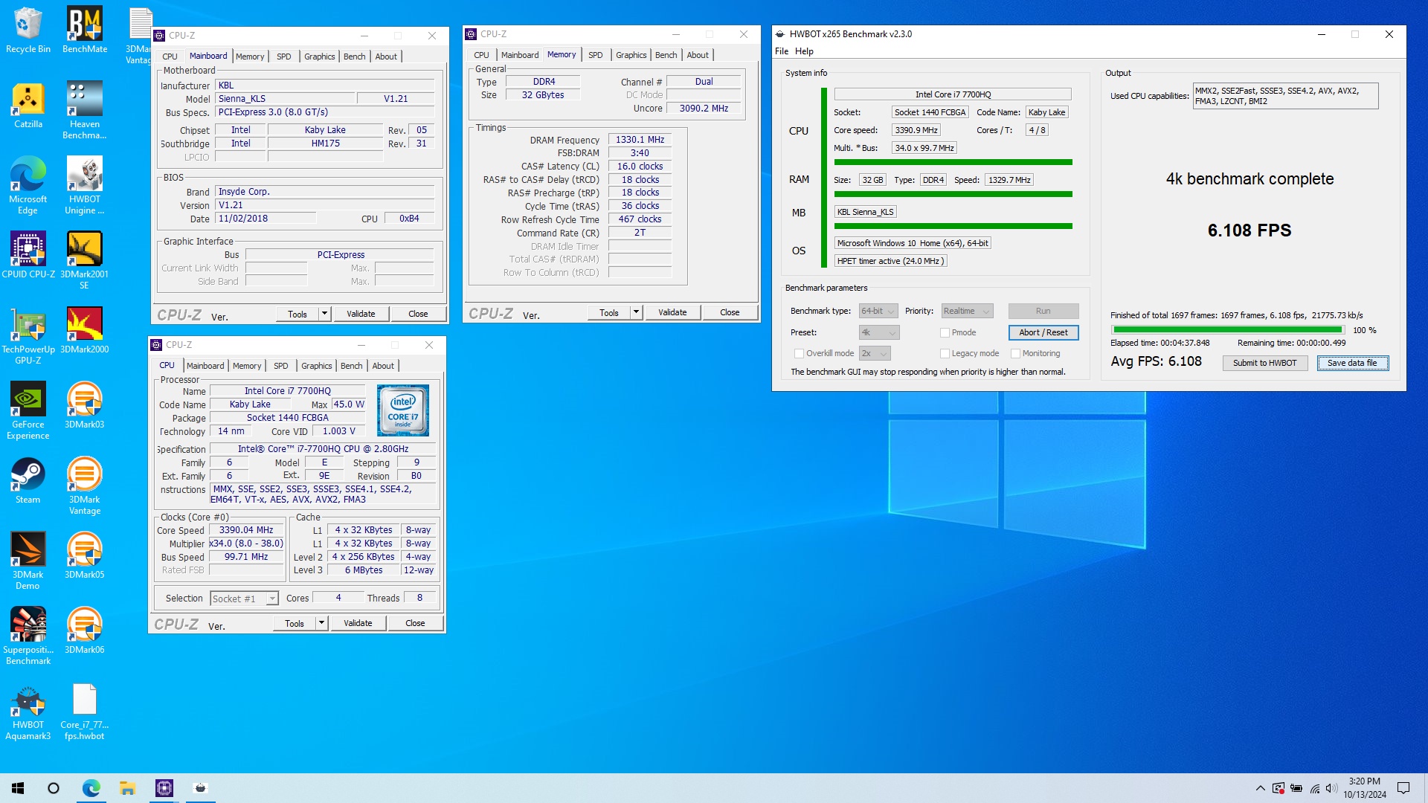Launch the HWBOT Aquamark3 shortcut
1428x803 pixels.
28,712
